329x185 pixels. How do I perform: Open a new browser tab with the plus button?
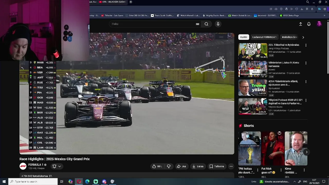(131, 2)
